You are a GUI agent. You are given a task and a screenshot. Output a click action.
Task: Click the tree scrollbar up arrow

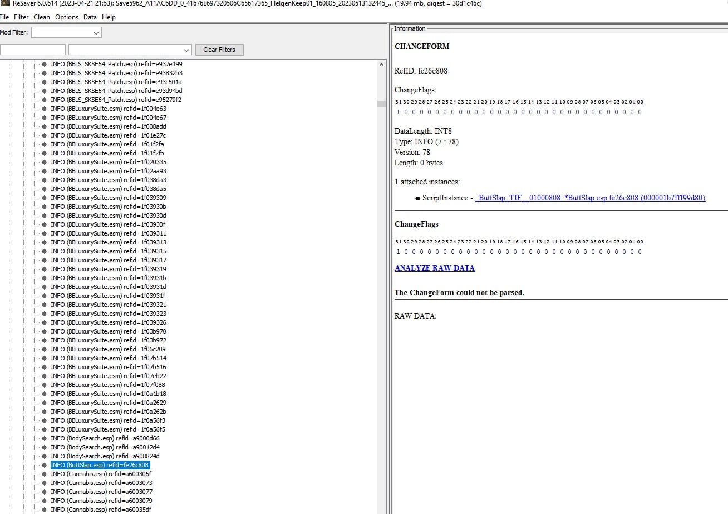[381, 65]
